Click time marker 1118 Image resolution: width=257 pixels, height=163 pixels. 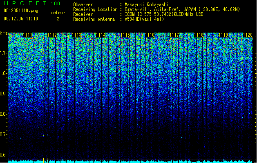(199, 35)
